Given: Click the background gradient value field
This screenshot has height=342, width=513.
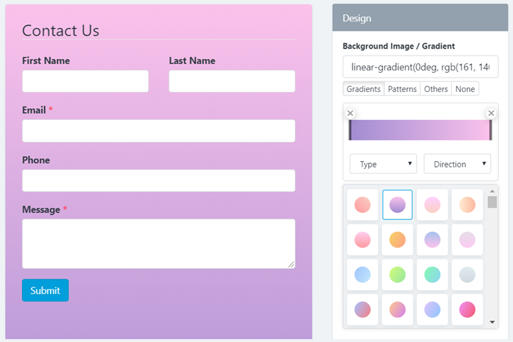Looking at the screenshot, I should [x=420, y=67].
